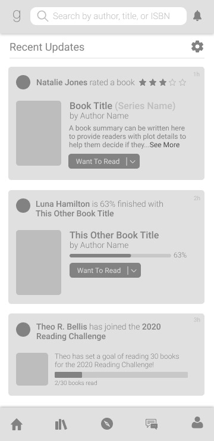Tap the Goodreads 'g' logo
214x441 pixels.
[17, 16]
